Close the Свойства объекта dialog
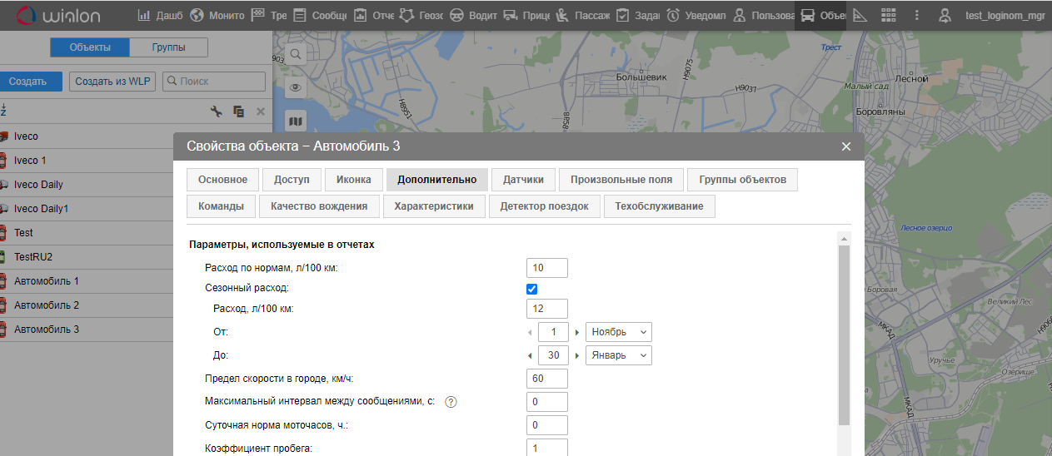1052x456 pixels. (846, 146)
